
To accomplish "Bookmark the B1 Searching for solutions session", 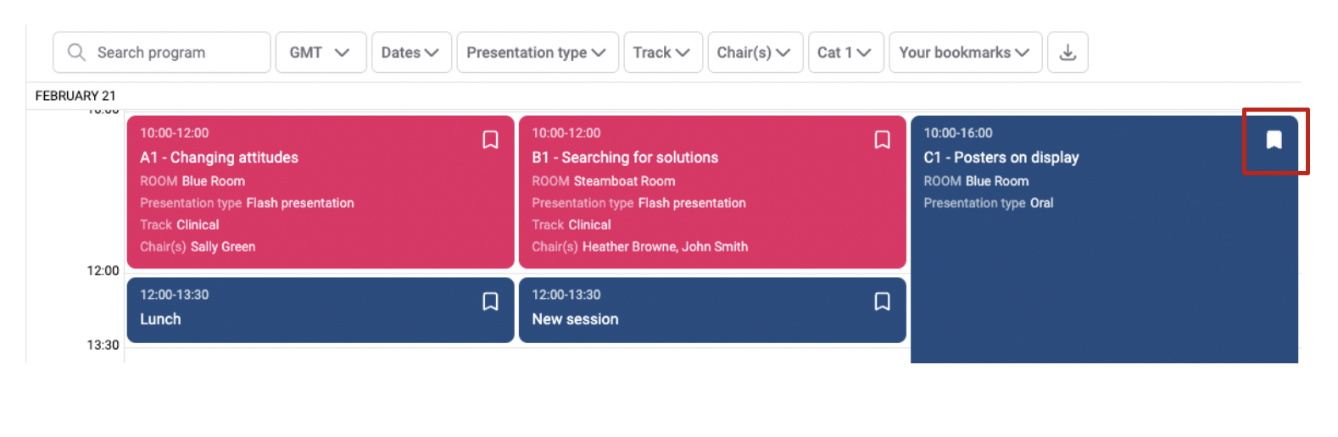I will tap(882, 140).
